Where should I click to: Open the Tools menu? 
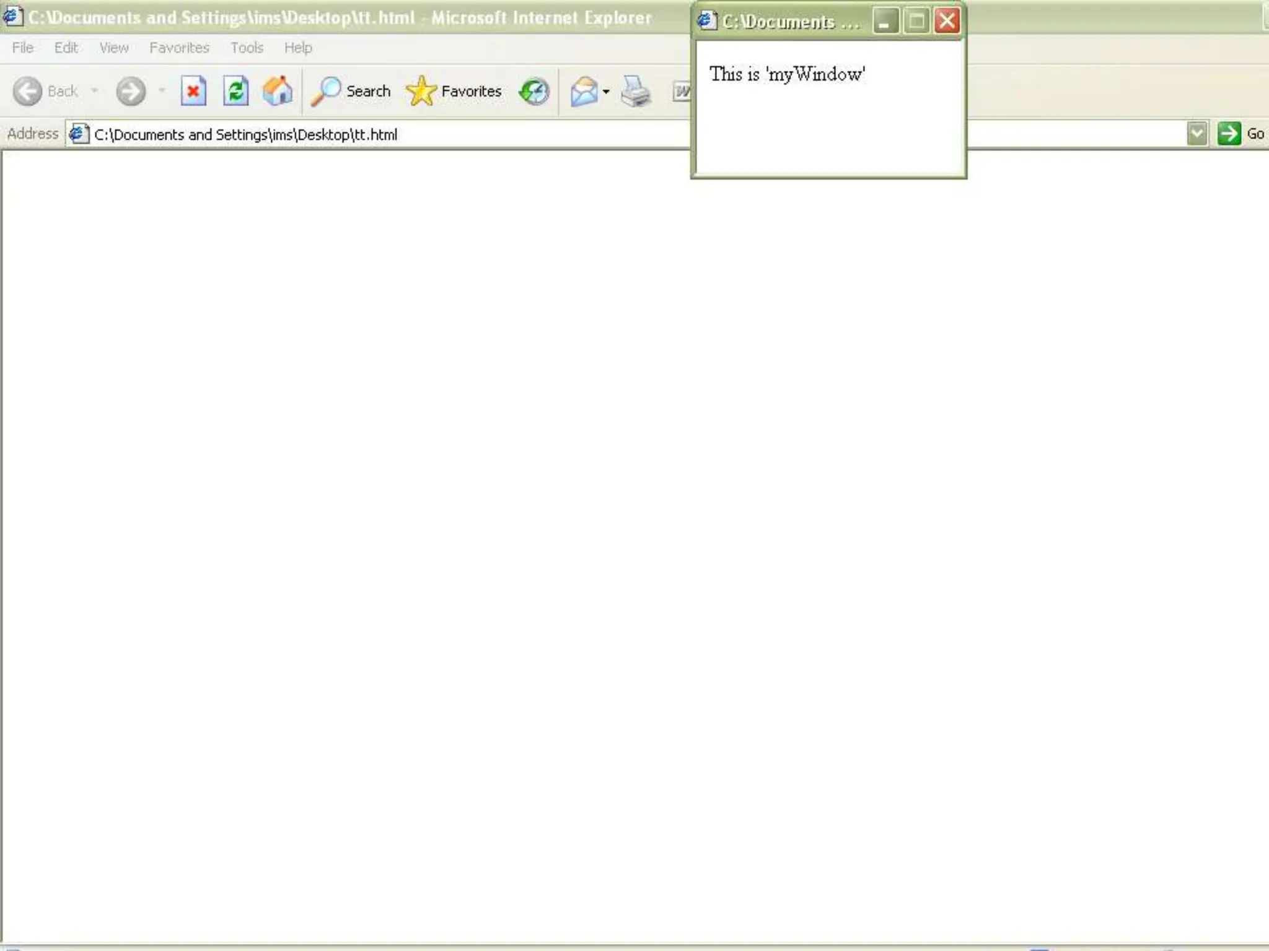pyautogui.click(x=247, y=48)
